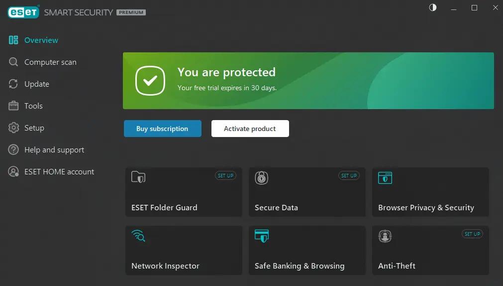Screen dimensions: 503x286
Task: Open the Network Inspector tile
Action: [184, 250]
